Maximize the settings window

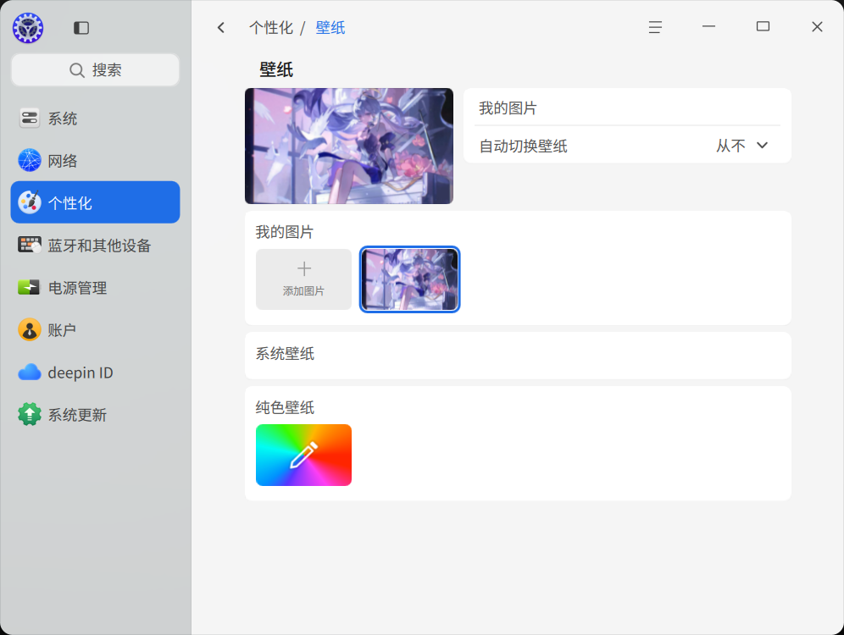pos(763,26)
